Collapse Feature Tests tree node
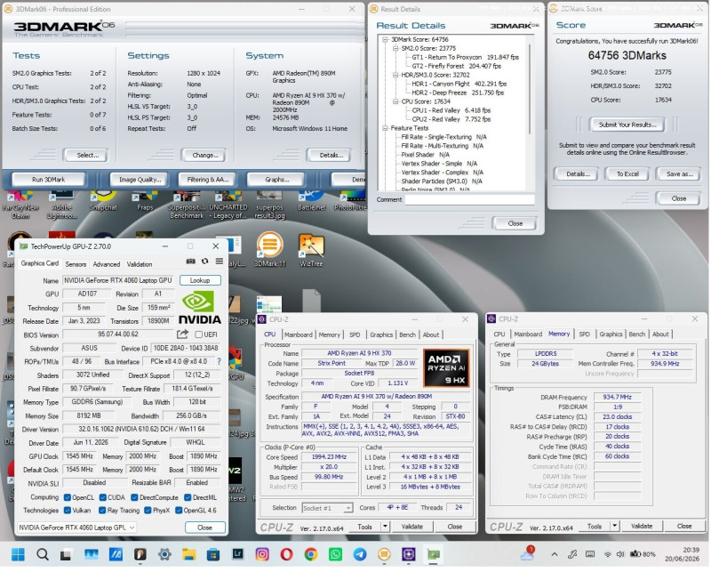This screenshot has height=572, width=711. (385, 128)
